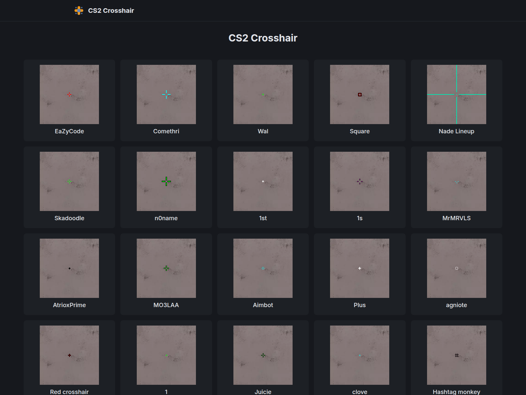Select the agniote crosshair thumbnail
Screen dimensions: 526x395
(456, 268)
